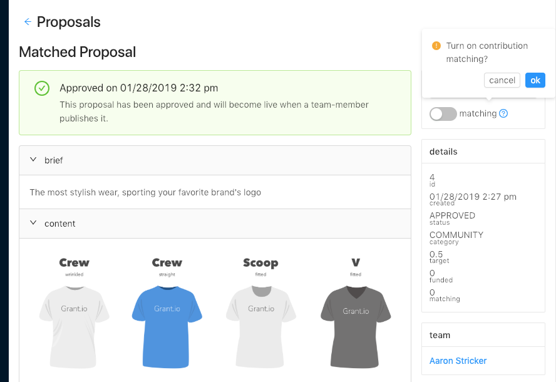Click the team panel header
Image resolution: width=556 pixels, height=382 pixels.
click(483, 335)
